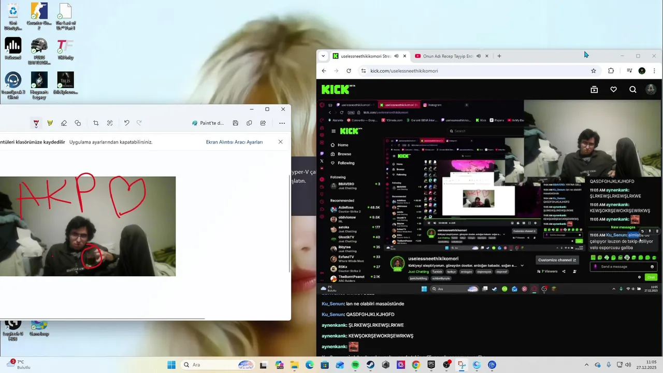Open Chrome media controls icon
Viewport: 663px width, 373px height.
[629, 71]
